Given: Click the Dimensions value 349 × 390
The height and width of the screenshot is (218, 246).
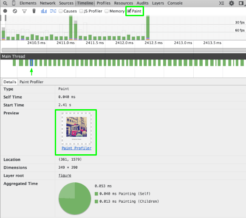Looking at the screenshot, I should pos(68,167).
